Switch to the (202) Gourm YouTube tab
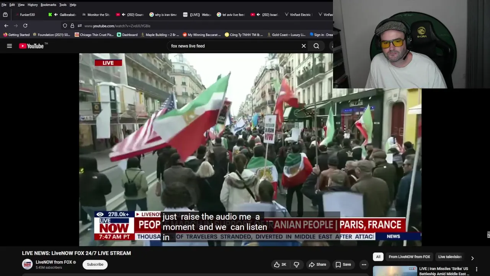This screenshot has width=490, height=276. click(135, 15)
